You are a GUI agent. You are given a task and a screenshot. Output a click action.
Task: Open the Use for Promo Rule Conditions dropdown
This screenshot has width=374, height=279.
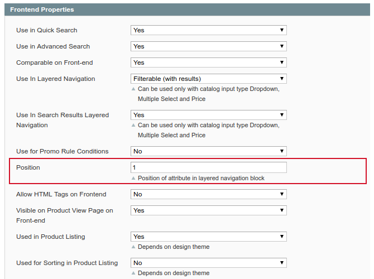pyautogui.click(x=208, y=151)
